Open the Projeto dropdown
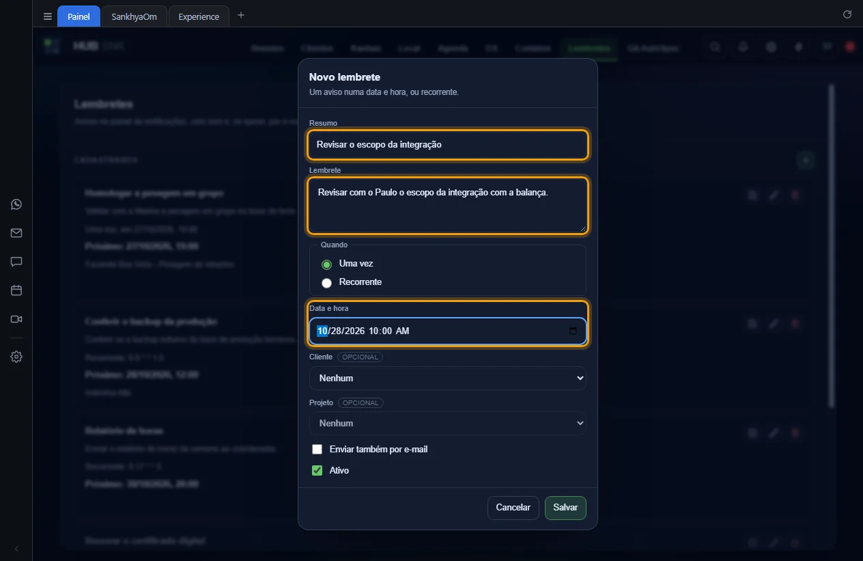 coord(448,423)
